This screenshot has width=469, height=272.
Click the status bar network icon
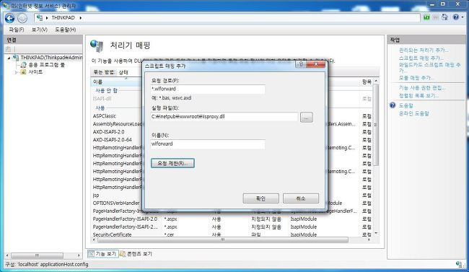pyautogui.click(x=459, y=264)
